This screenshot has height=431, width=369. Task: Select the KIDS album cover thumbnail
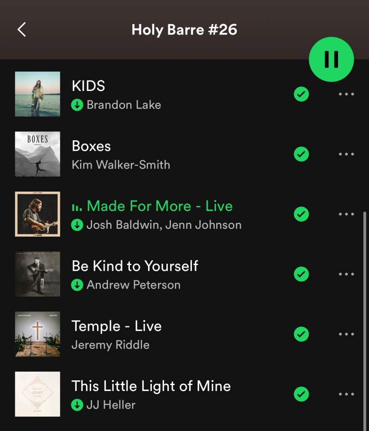[38, 94]
